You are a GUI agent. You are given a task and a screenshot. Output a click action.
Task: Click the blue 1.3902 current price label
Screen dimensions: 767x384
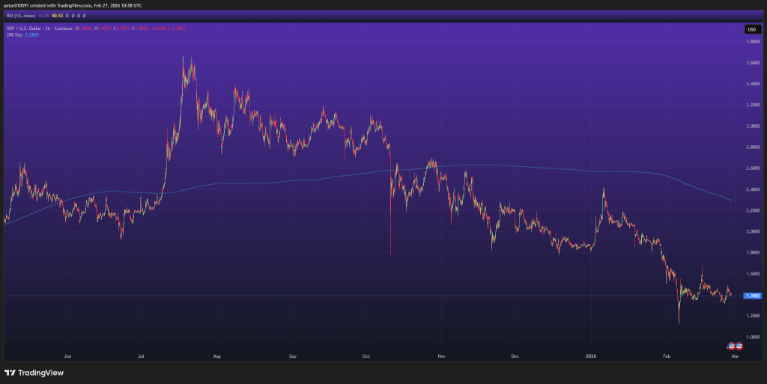(x=752, y=296)
